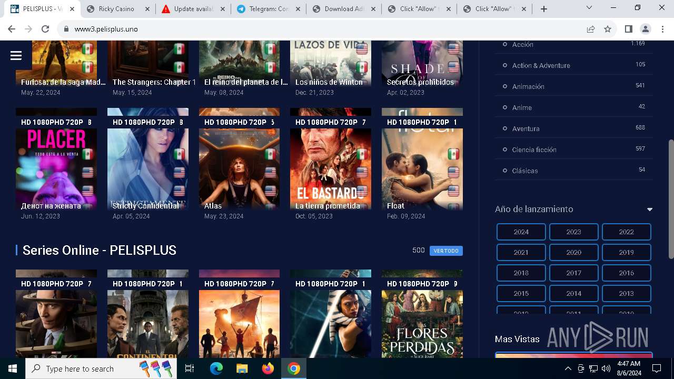View the site info lock icon
This screenshot has height=379, width=674.
pos(66,29)
